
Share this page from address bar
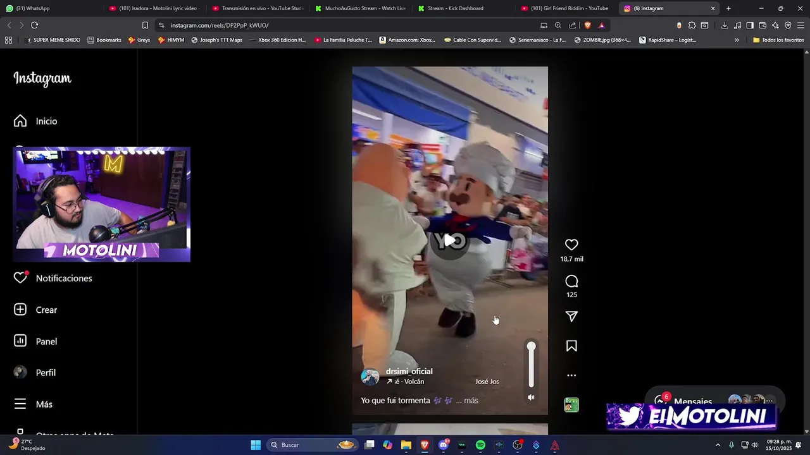[x=573, y=25]
